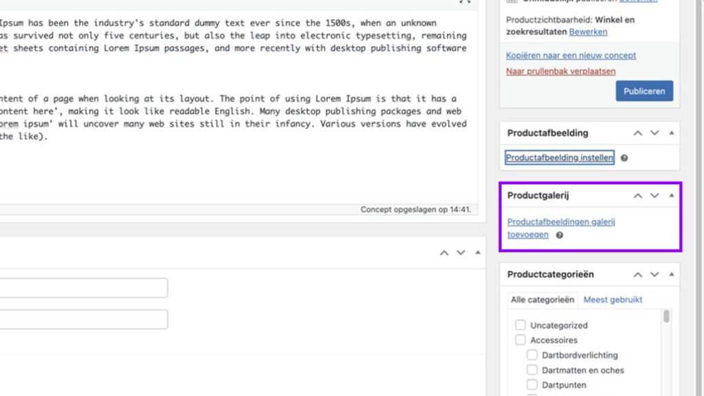Image resolution: width=704 pixels, height=396 pixels.
Task: Tick the Dartpunten checkbox
Action: [532, 384]
